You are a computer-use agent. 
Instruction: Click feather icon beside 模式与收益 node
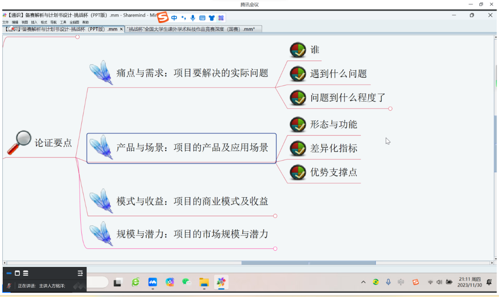click(x=101, y=201)
